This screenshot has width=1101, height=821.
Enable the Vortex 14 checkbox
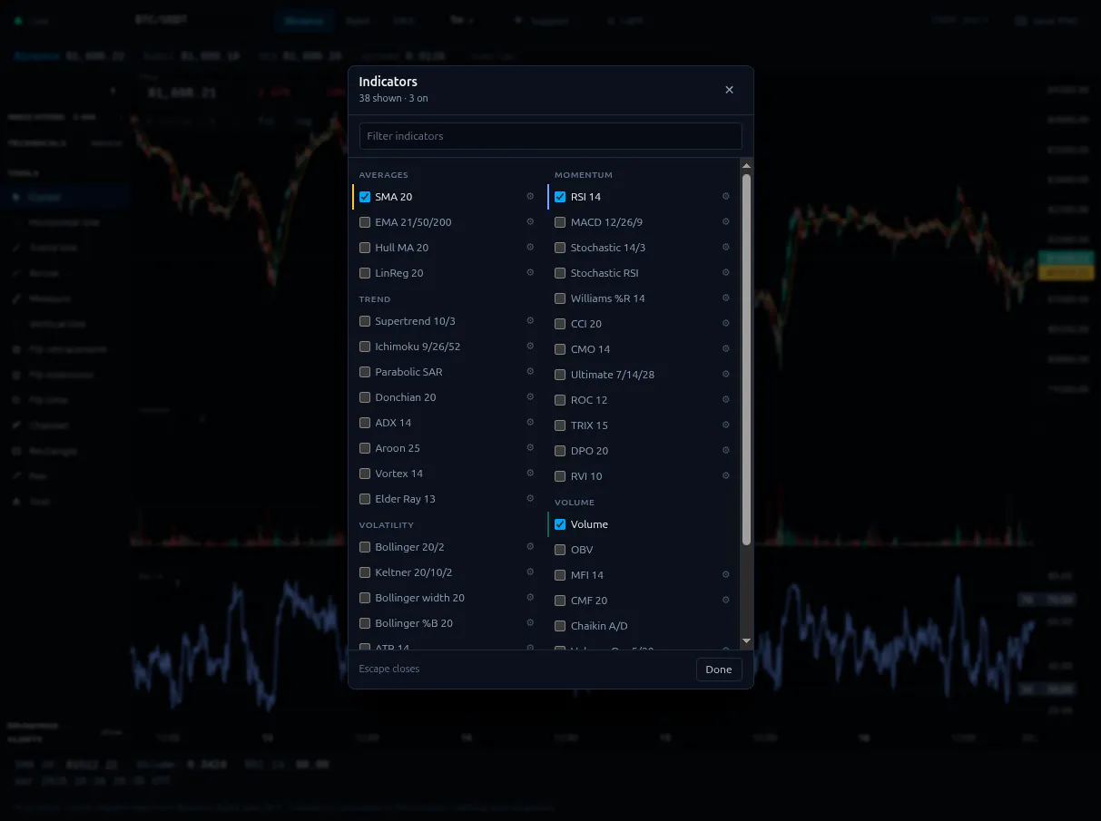(365, 474)
